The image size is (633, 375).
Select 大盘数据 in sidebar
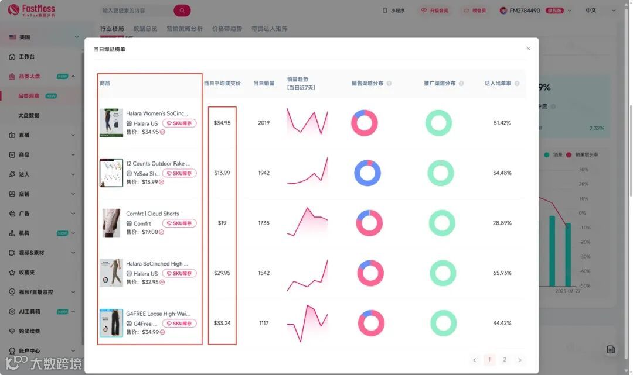point(29,116)
